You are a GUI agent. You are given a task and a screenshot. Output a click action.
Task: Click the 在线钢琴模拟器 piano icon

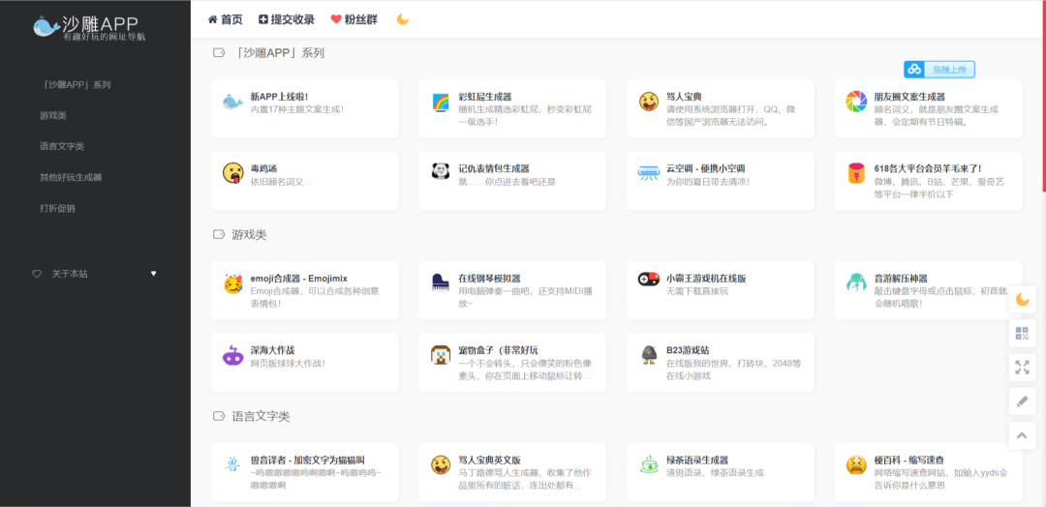441,282
